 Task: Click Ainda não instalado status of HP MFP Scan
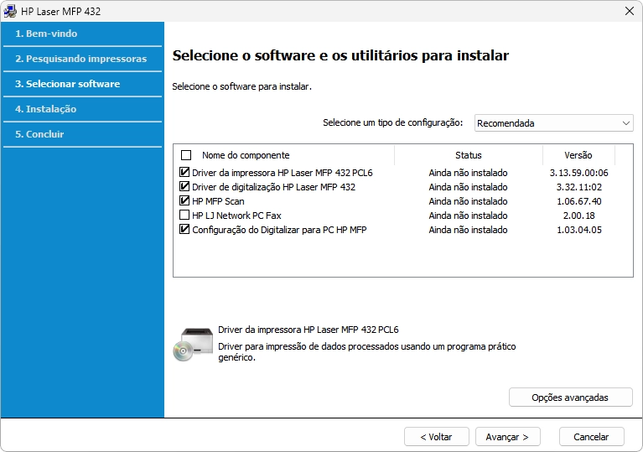[x=468, y=201]
